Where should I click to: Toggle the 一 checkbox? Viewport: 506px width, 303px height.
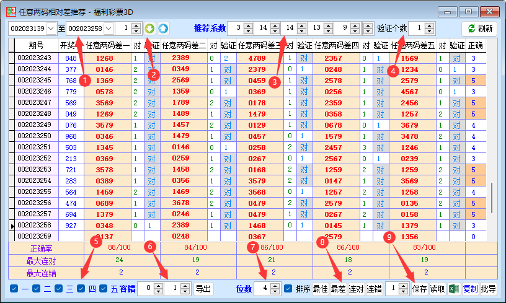coord(15,289)
